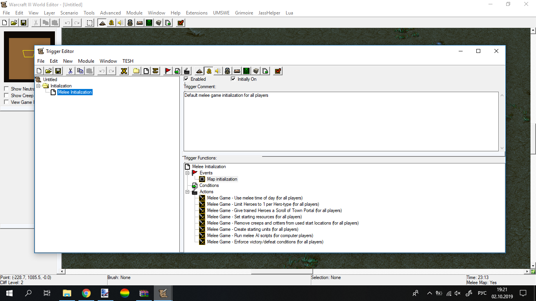Open the JassHelper menu
Viewport: 536px width, 301px height.
(269, 13)
